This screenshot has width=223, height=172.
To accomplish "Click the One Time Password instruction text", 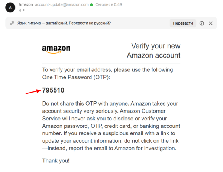I will tap(107, 73).
